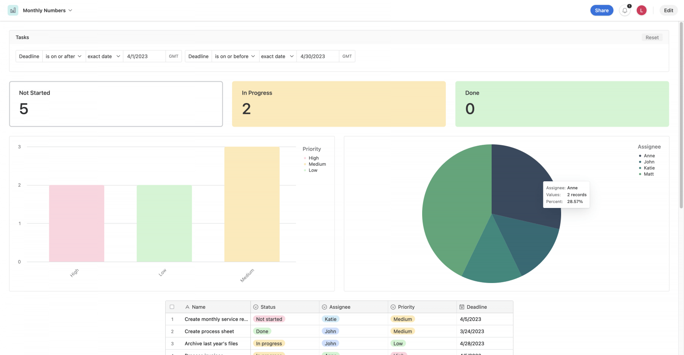Image resolution: width=684 pixels, height=355 pixels.
Task: Click the Monthly Numbers app logo icon
Action: pyautogui.click(x=12, y=10)
